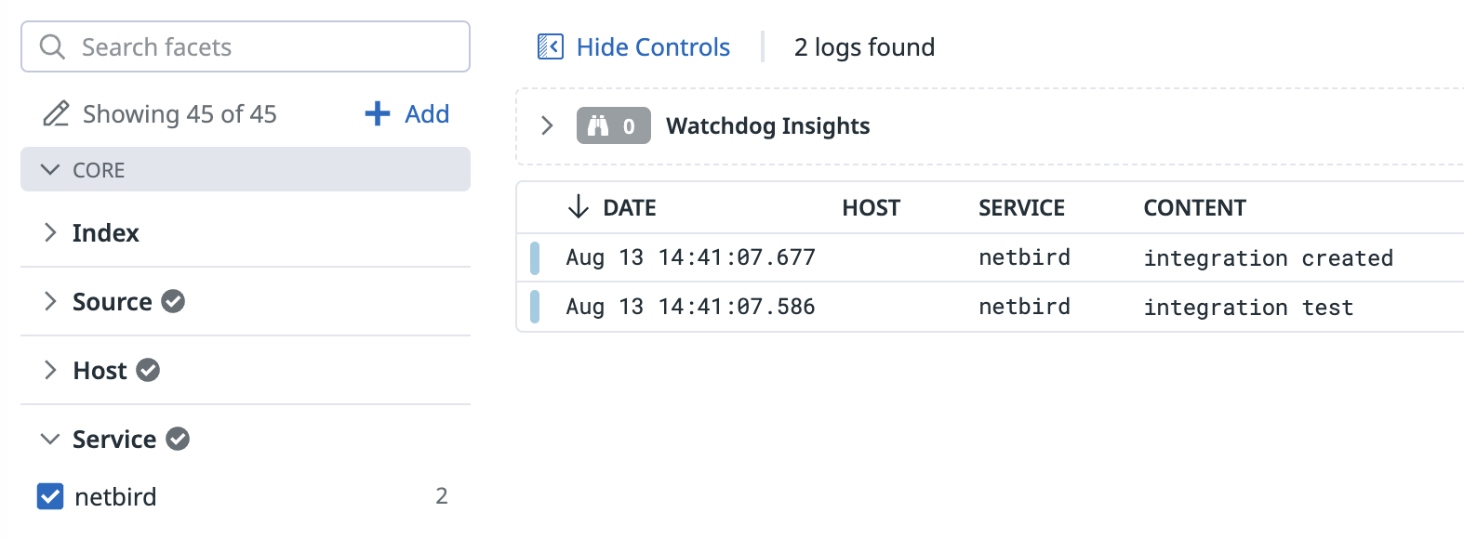Click the plus icon next to Add
Screen dimensions: 1464x539
(x=376, y=113)
